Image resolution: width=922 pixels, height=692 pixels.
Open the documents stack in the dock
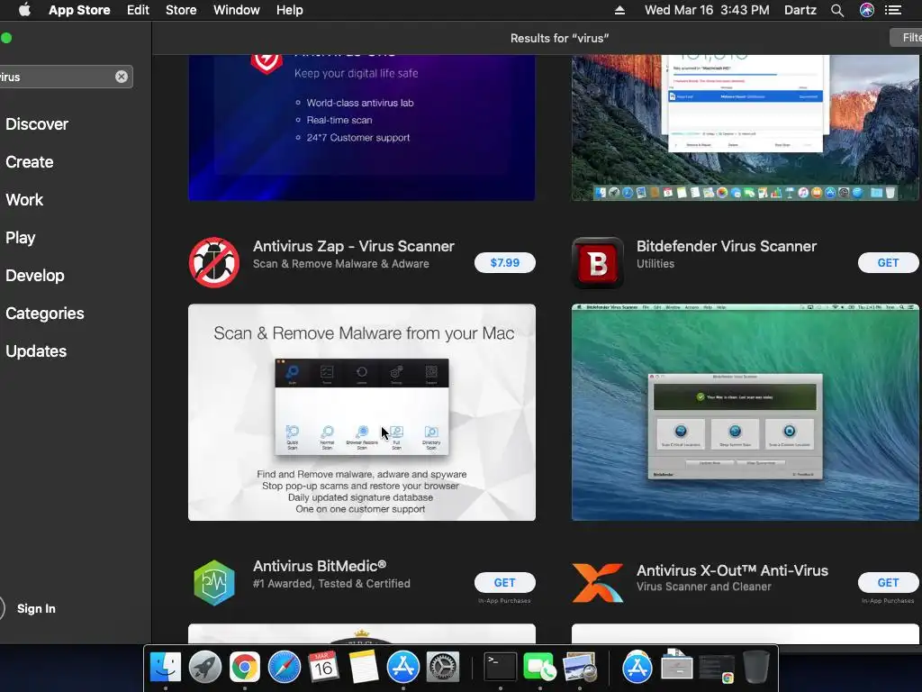[677, 667]
